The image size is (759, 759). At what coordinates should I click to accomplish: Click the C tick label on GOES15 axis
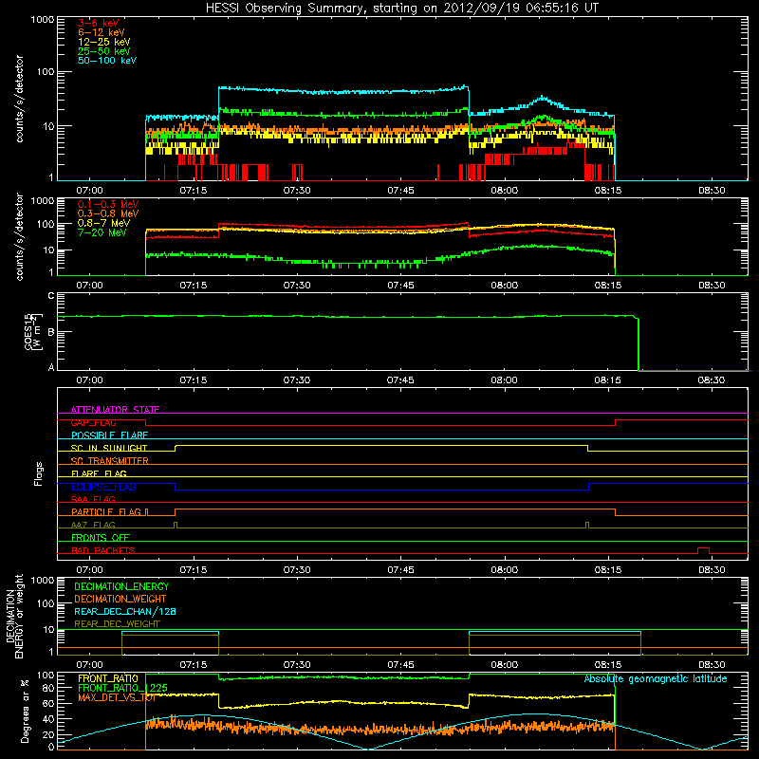51,295
